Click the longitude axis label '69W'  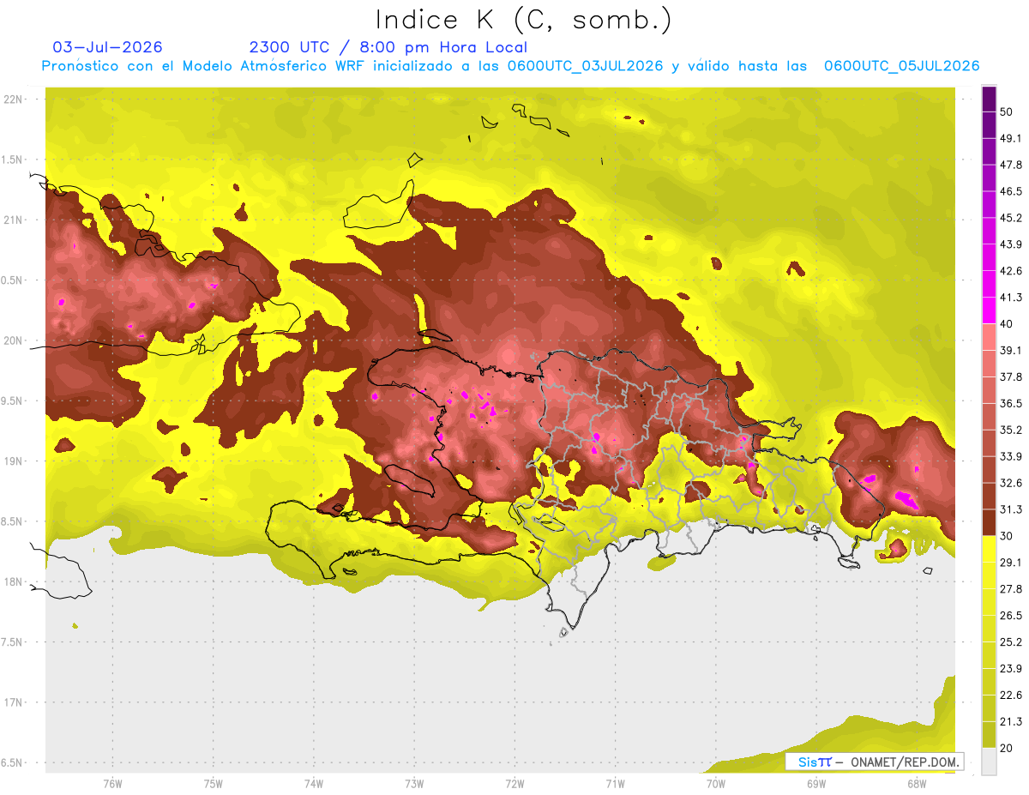click(816, 783)
